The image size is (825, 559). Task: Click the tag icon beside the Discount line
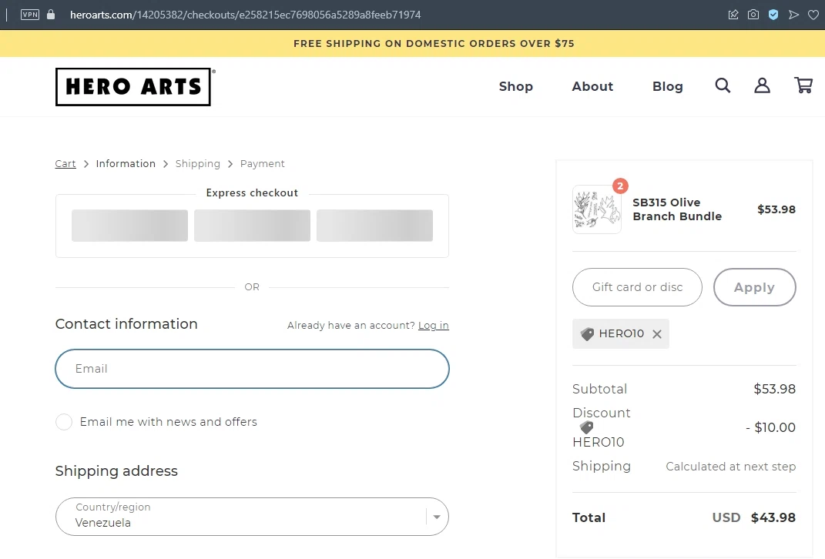586,427
